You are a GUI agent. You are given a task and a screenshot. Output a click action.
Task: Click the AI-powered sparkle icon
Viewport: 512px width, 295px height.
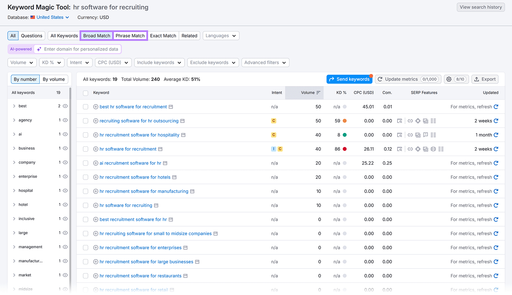click(x=39, y=49)
